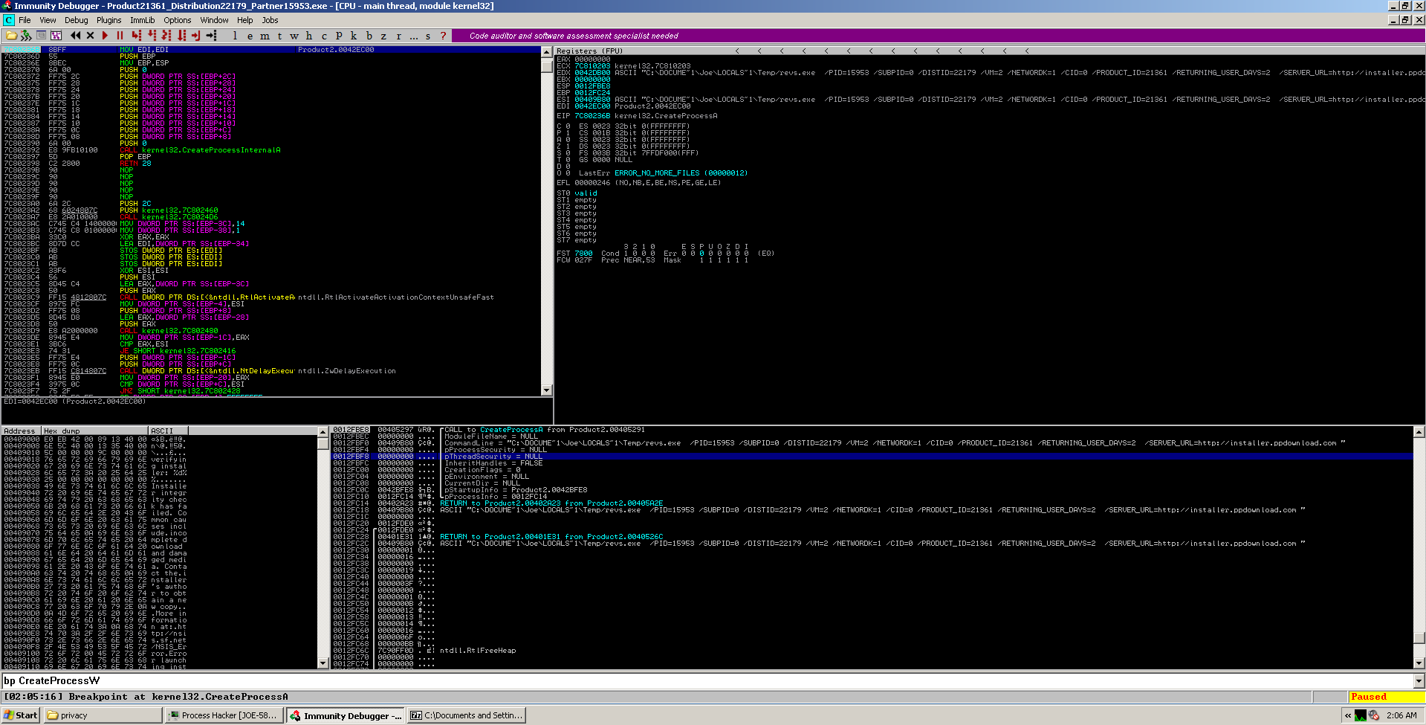Viewport: 1426px width, 725px height.
Task: Show handles window with letter h
Action: (x=309, y=36)
